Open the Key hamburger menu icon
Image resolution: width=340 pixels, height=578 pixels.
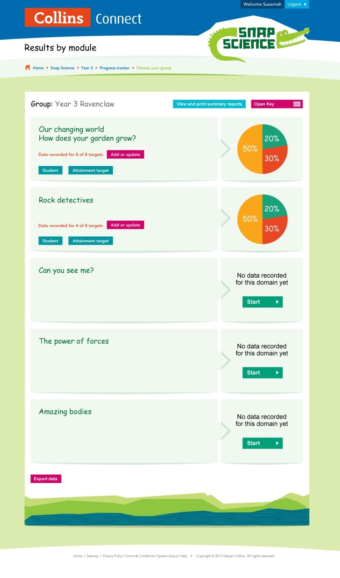pyautogui.click(x=297, y=104)
